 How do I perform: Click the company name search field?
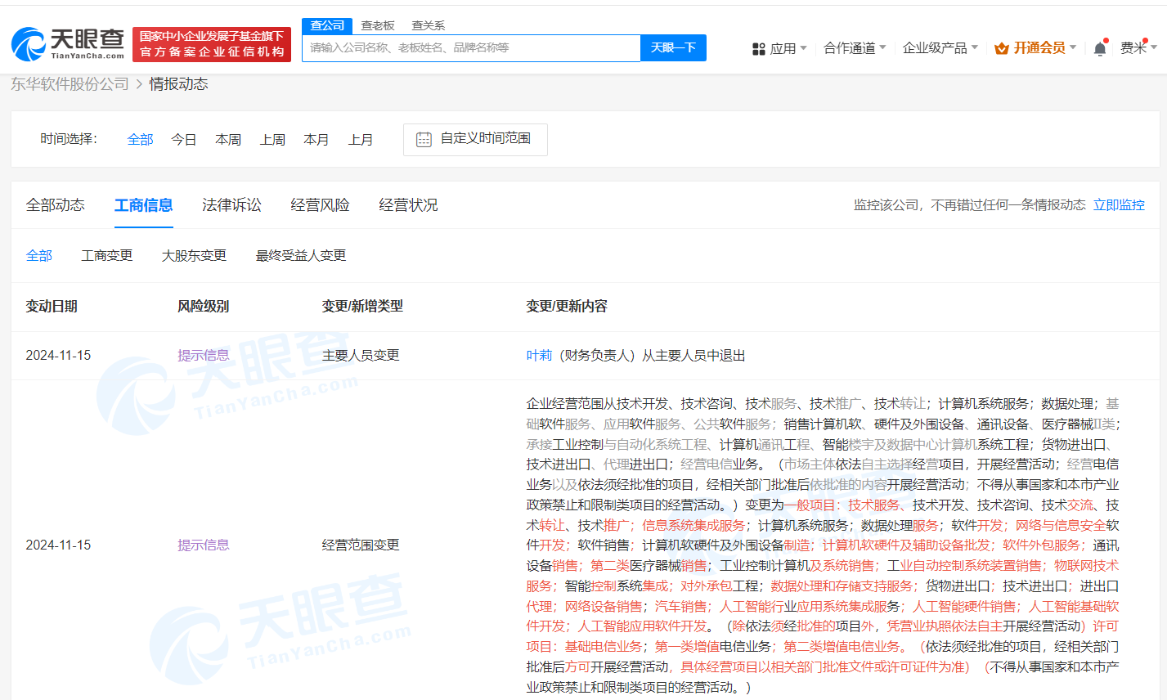click(470, 48)
